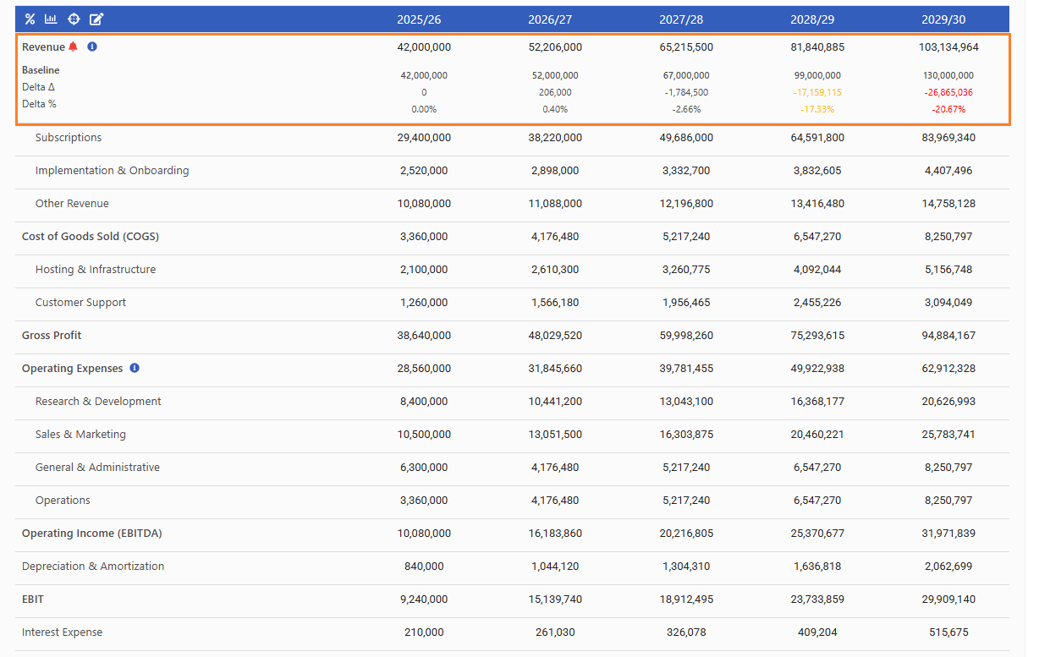The image size is (1039, 657).
Task: Click the crosshair target icon
Action: pyautogui.click(x=74, y=19)
